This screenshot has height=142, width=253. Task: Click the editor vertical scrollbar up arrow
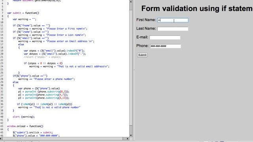point(131,2)
